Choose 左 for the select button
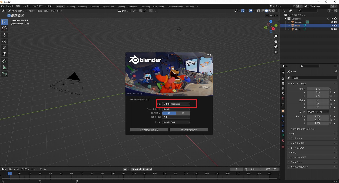 pos(169,113)
